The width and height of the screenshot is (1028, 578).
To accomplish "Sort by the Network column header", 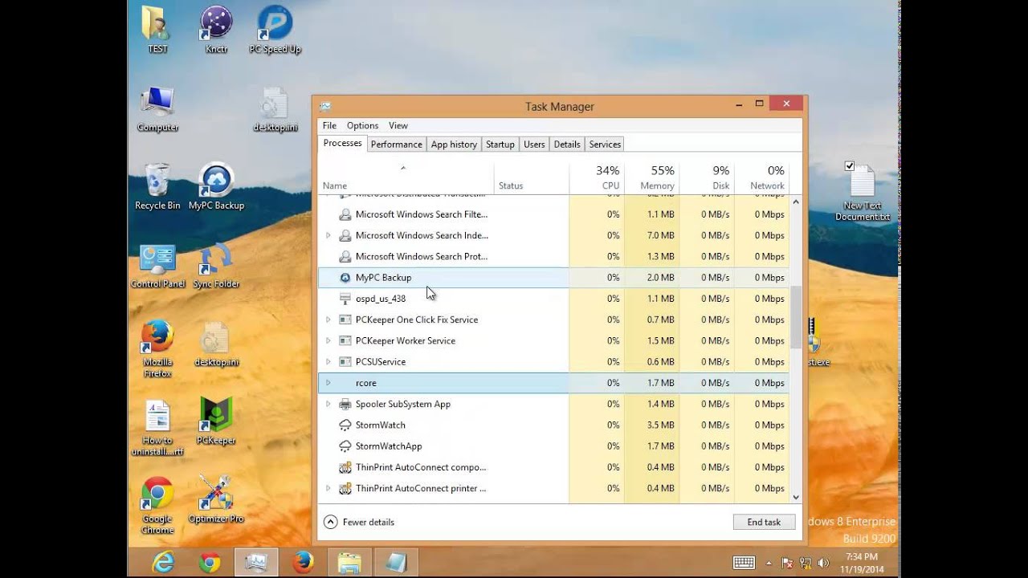I will 761,177.
